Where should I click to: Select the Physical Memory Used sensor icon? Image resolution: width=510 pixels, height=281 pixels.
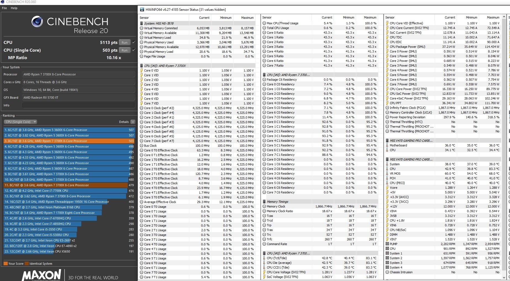(142, 42)
